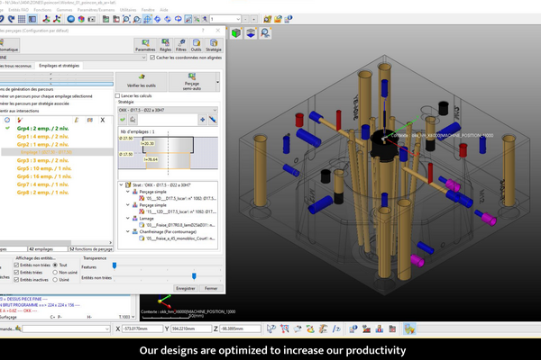Click the green cube view icon
The height and width of the screenshot is (360, 541).
point(237,33)
